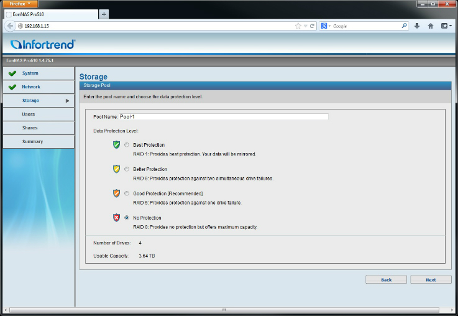
Task: Click the yellow shield Better Protection icon
Action: tap(116, 169)
